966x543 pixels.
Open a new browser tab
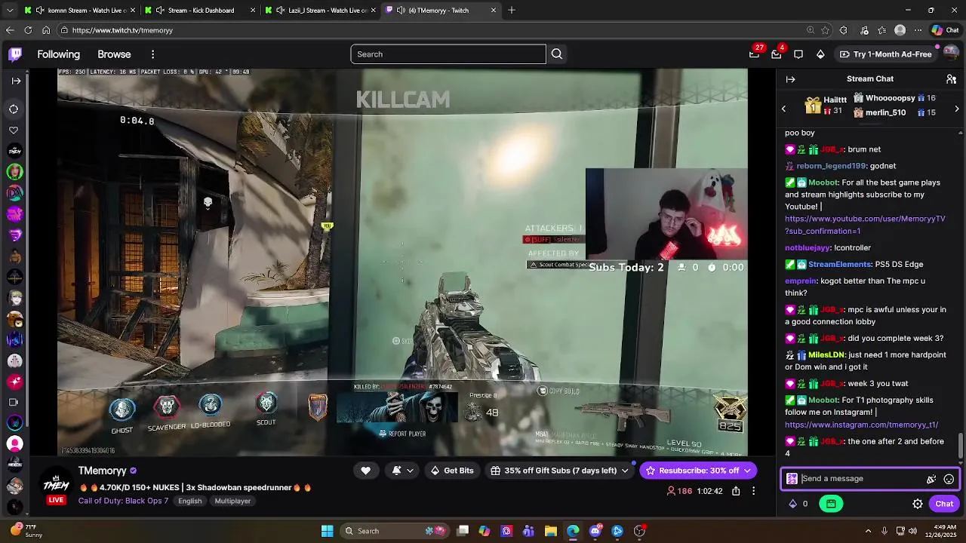512,11
